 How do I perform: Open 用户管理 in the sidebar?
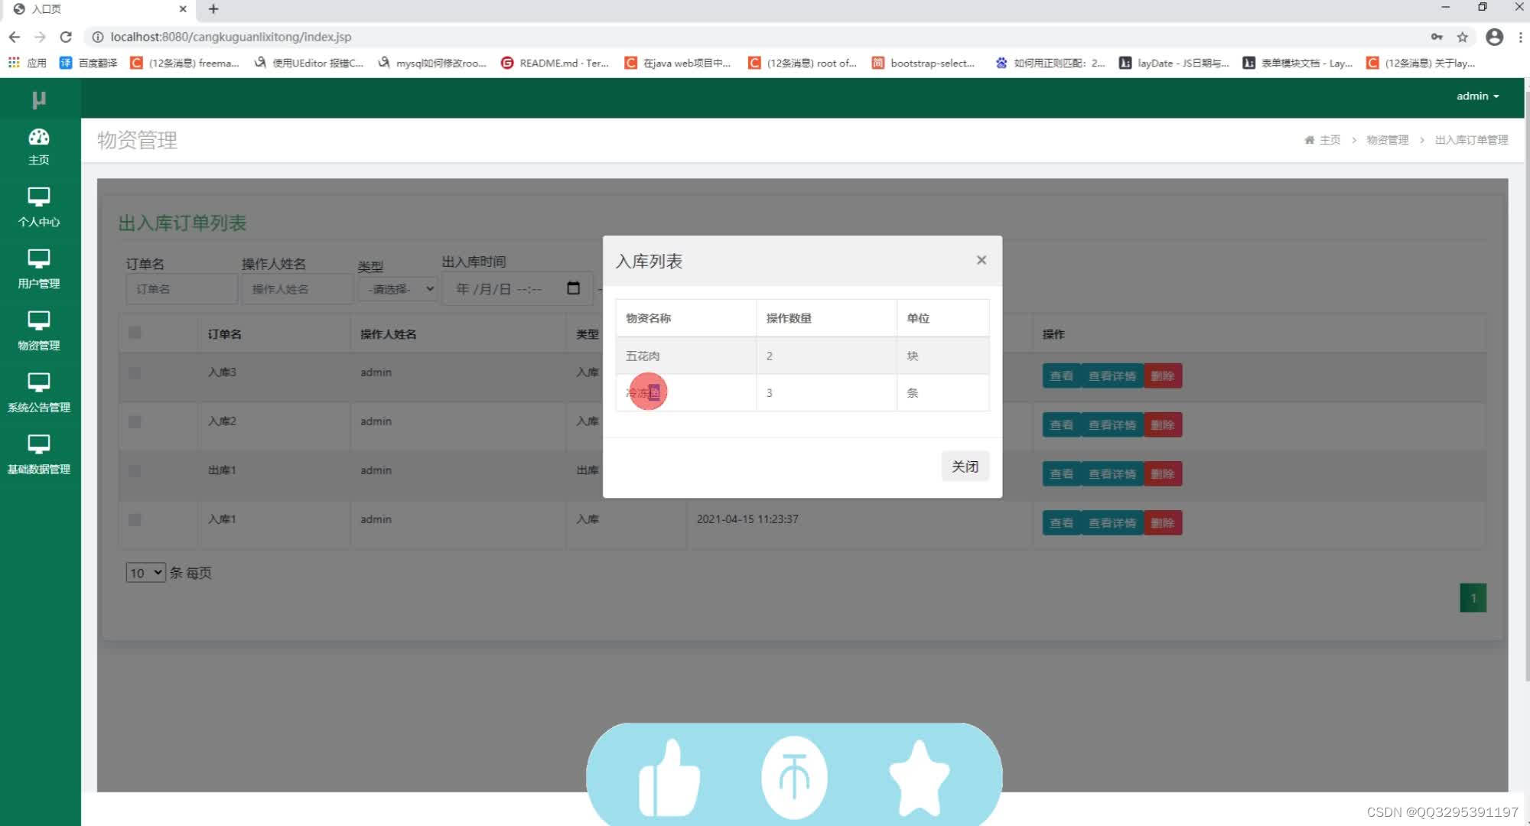tap(39, 269)
